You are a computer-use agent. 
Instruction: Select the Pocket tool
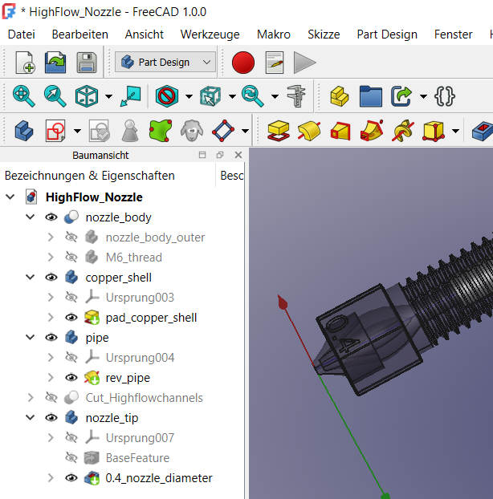tap(483, 131)
